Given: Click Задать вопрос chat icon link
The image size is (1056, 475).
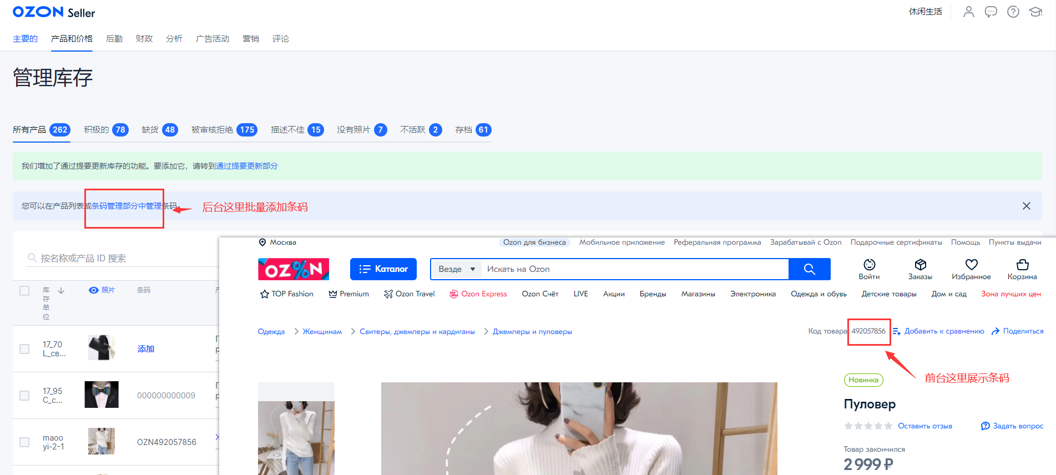Looking at the screenshot, I should (x=1012, y=426).
